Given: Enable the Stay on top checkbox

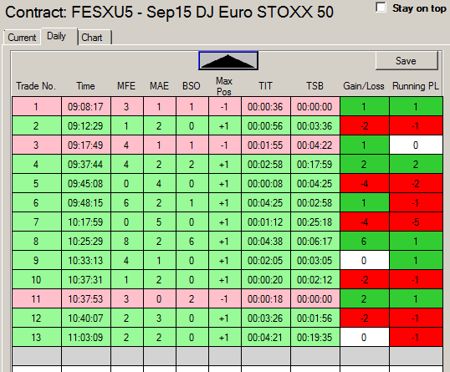Looking at the screenshot, I should coord(381,8).
